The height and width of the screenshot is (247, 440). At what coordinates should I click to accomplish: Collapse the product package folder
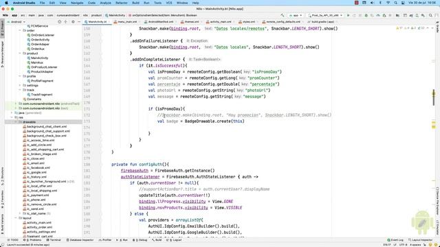coord(20,54)
